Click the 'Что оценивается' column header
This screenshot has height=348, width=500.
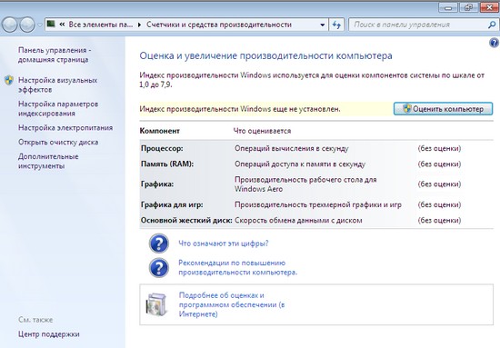click(x=262, y=131)
